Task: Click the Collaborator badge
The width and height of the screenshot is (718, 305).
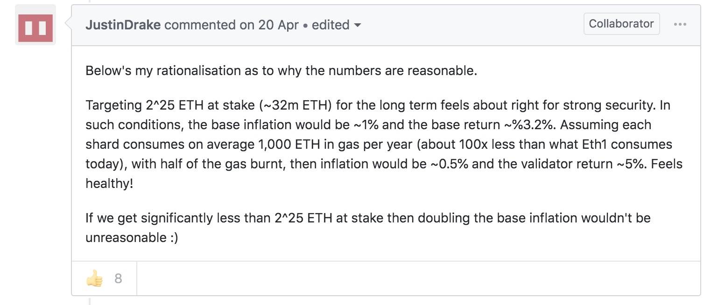Action: 621,24
